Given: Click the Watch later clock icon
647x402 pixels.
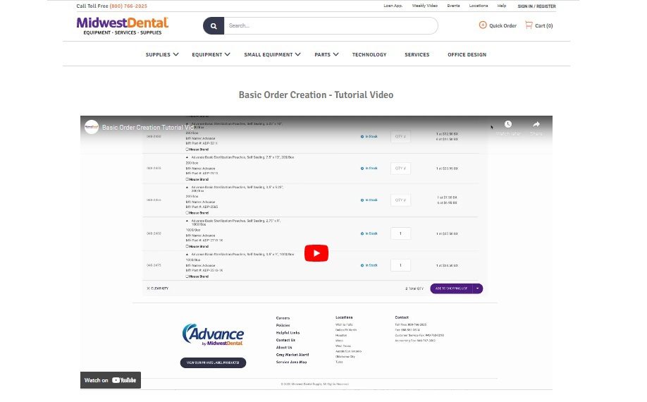Looking at the screenshot, I should (508, 124).
